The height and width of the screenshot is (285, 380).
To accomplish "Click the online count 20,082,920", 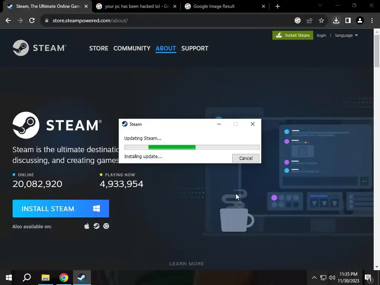I will click(x=37, y=184).
